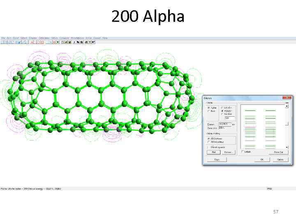Toggle the Orbital squared checkbox

[x=208, y=147]
